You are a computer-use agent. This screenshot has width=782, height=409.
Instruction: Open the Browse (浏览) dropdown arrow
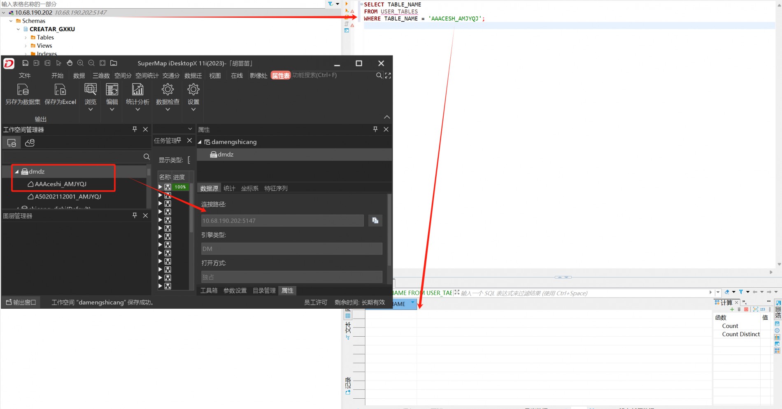pos(91,109)
